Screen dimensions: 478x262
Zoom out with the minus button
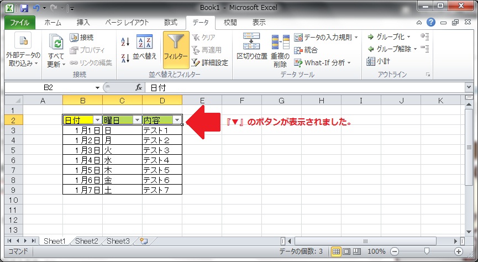click(395, 251)
